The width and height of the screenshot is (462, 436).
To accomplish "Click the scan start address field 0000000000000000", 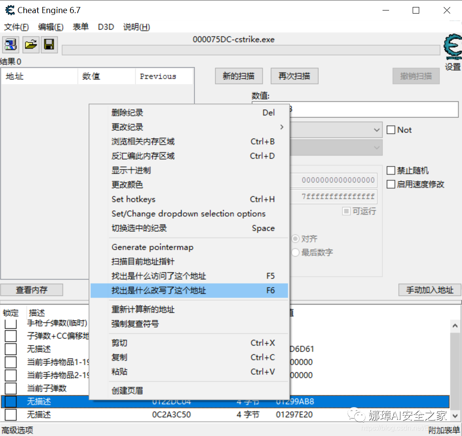I will pyautogui.click(x=334, y=180).
